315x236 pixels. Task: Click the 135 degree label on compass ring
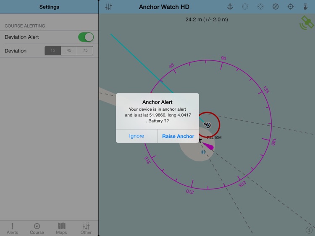tap(266, 90)
